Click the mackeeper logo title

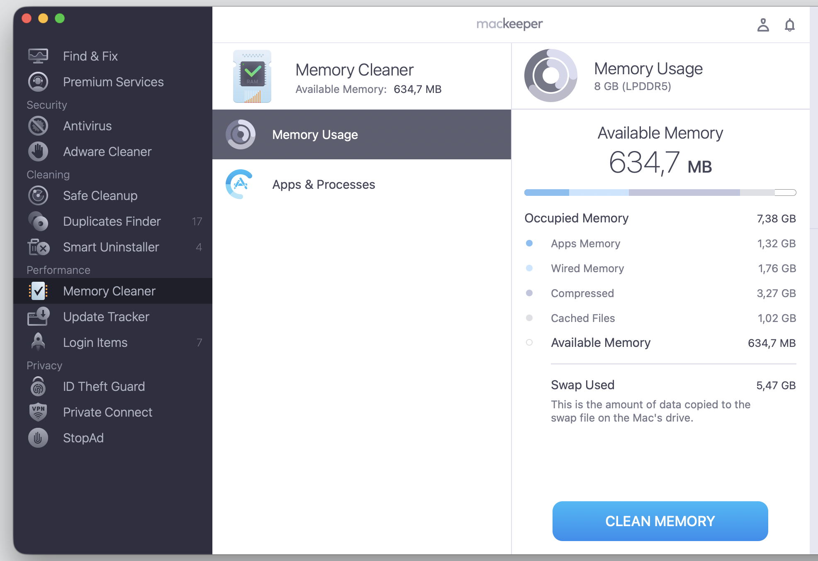point(509,24)
